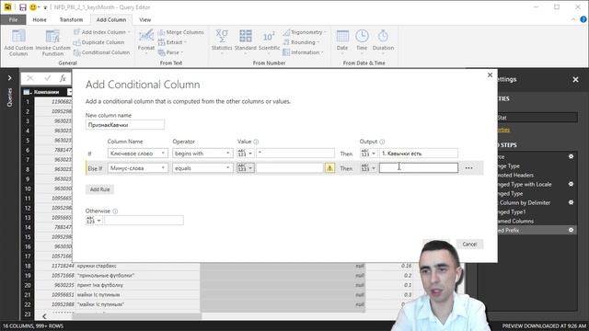This screenshot has height=331, width=589.
Task: Close the Query Settings pane
Action: coord(575,80)
